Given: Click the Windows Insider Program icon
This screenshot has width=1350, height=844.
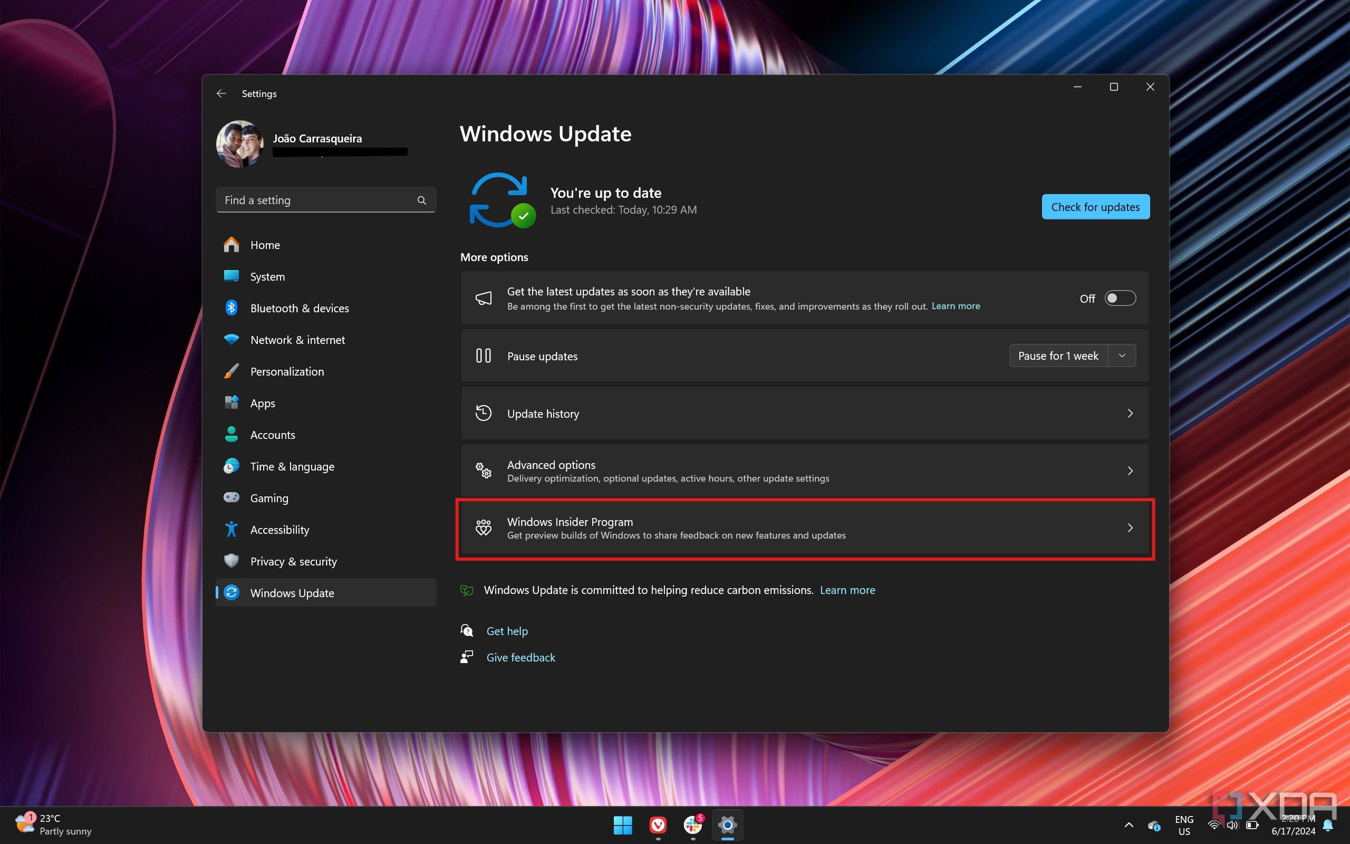Looking at the screenshot, I should click(x=483, y=527).
